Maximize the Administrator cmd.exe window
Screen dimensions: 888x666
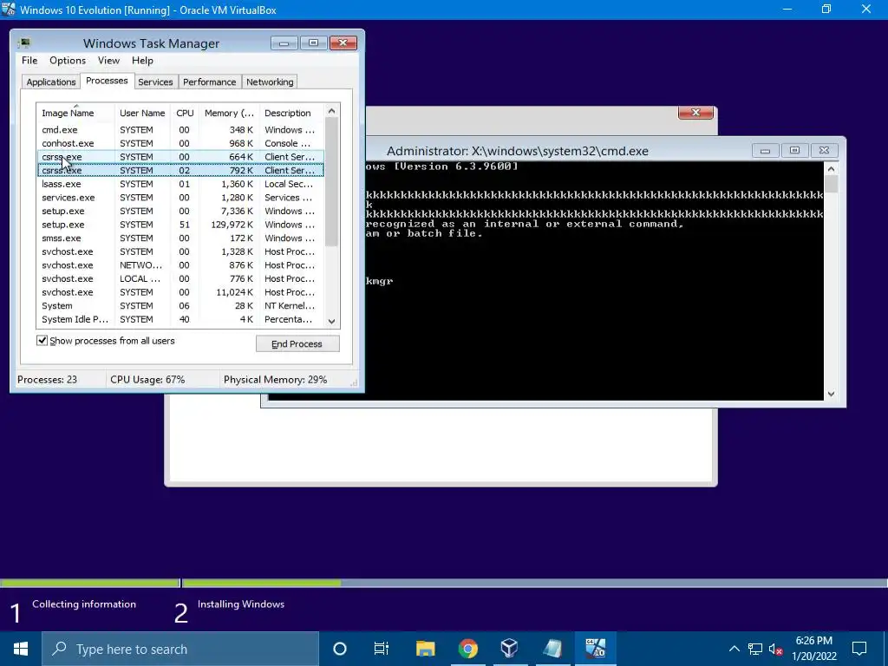[x=794, y=151]
